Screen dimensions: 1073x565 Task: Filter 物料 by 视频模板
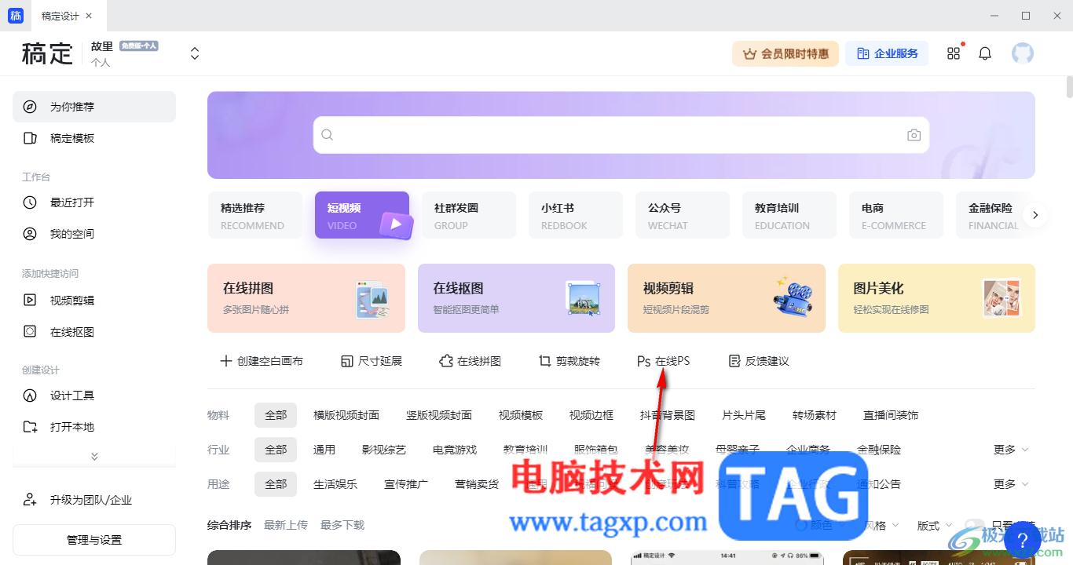tap(521, 415)
